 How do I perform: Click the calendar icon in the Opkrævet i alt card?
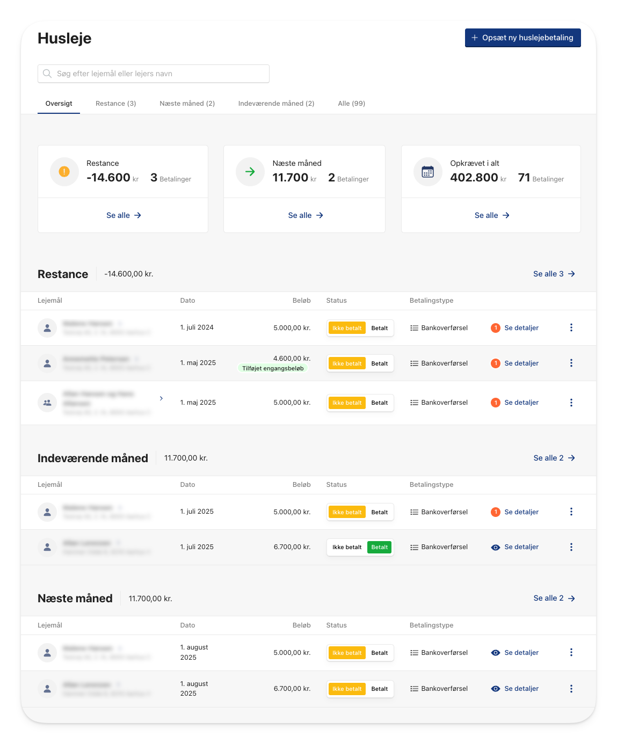coord(427,172)
